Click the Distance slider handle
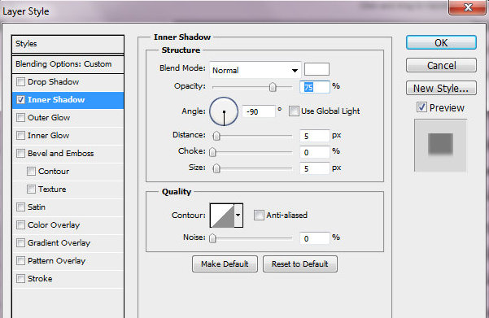Viewport: 489px width, 318px height. point(216,136)
